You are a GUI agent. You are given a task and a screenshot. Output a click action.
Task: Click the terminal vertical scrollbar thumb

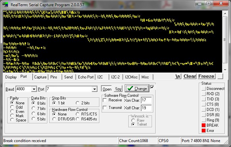tap(225, 40)
